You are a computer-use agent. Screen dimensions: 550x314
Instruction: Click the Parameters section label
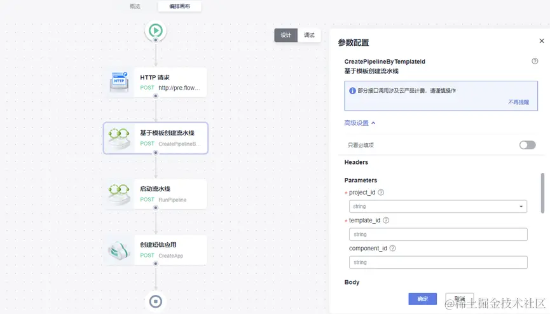pyautogui.click(x=361, y=180)
